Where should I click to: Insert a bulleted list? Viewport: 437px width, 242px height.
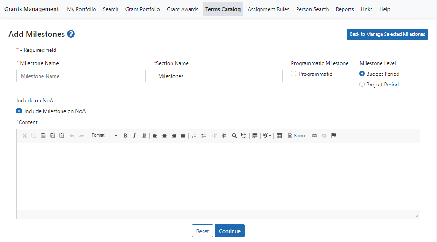point(203,136)
